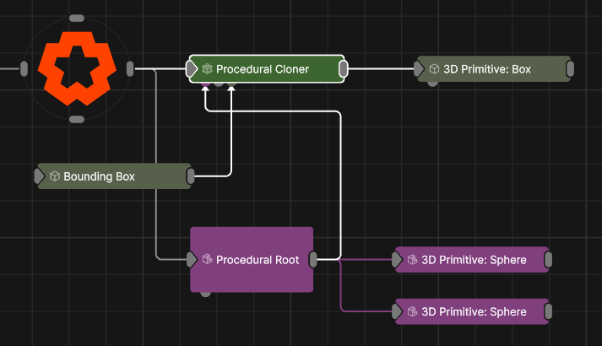Click the Procedural Cloner right output connector
This screenshot has height=346, width=602.
pyautogui.click(x=344, y=69)
